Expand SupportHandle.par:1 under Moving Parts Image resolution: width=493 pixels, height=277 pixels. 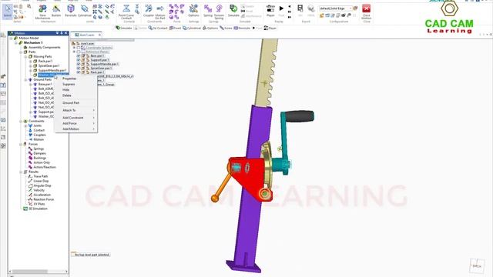(31, 70)
